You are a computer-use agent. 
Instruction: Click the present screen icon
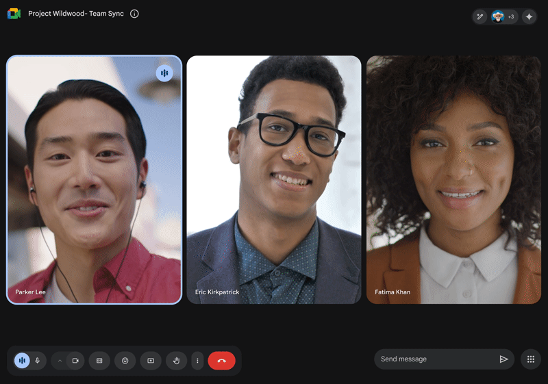[151, 361]
